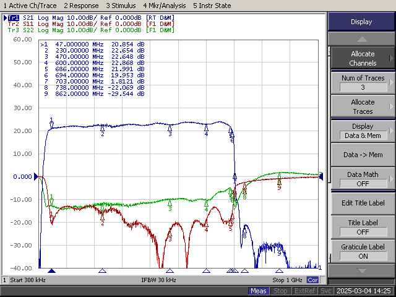Click the Data -> Mem softkey

tap(363, 155)
